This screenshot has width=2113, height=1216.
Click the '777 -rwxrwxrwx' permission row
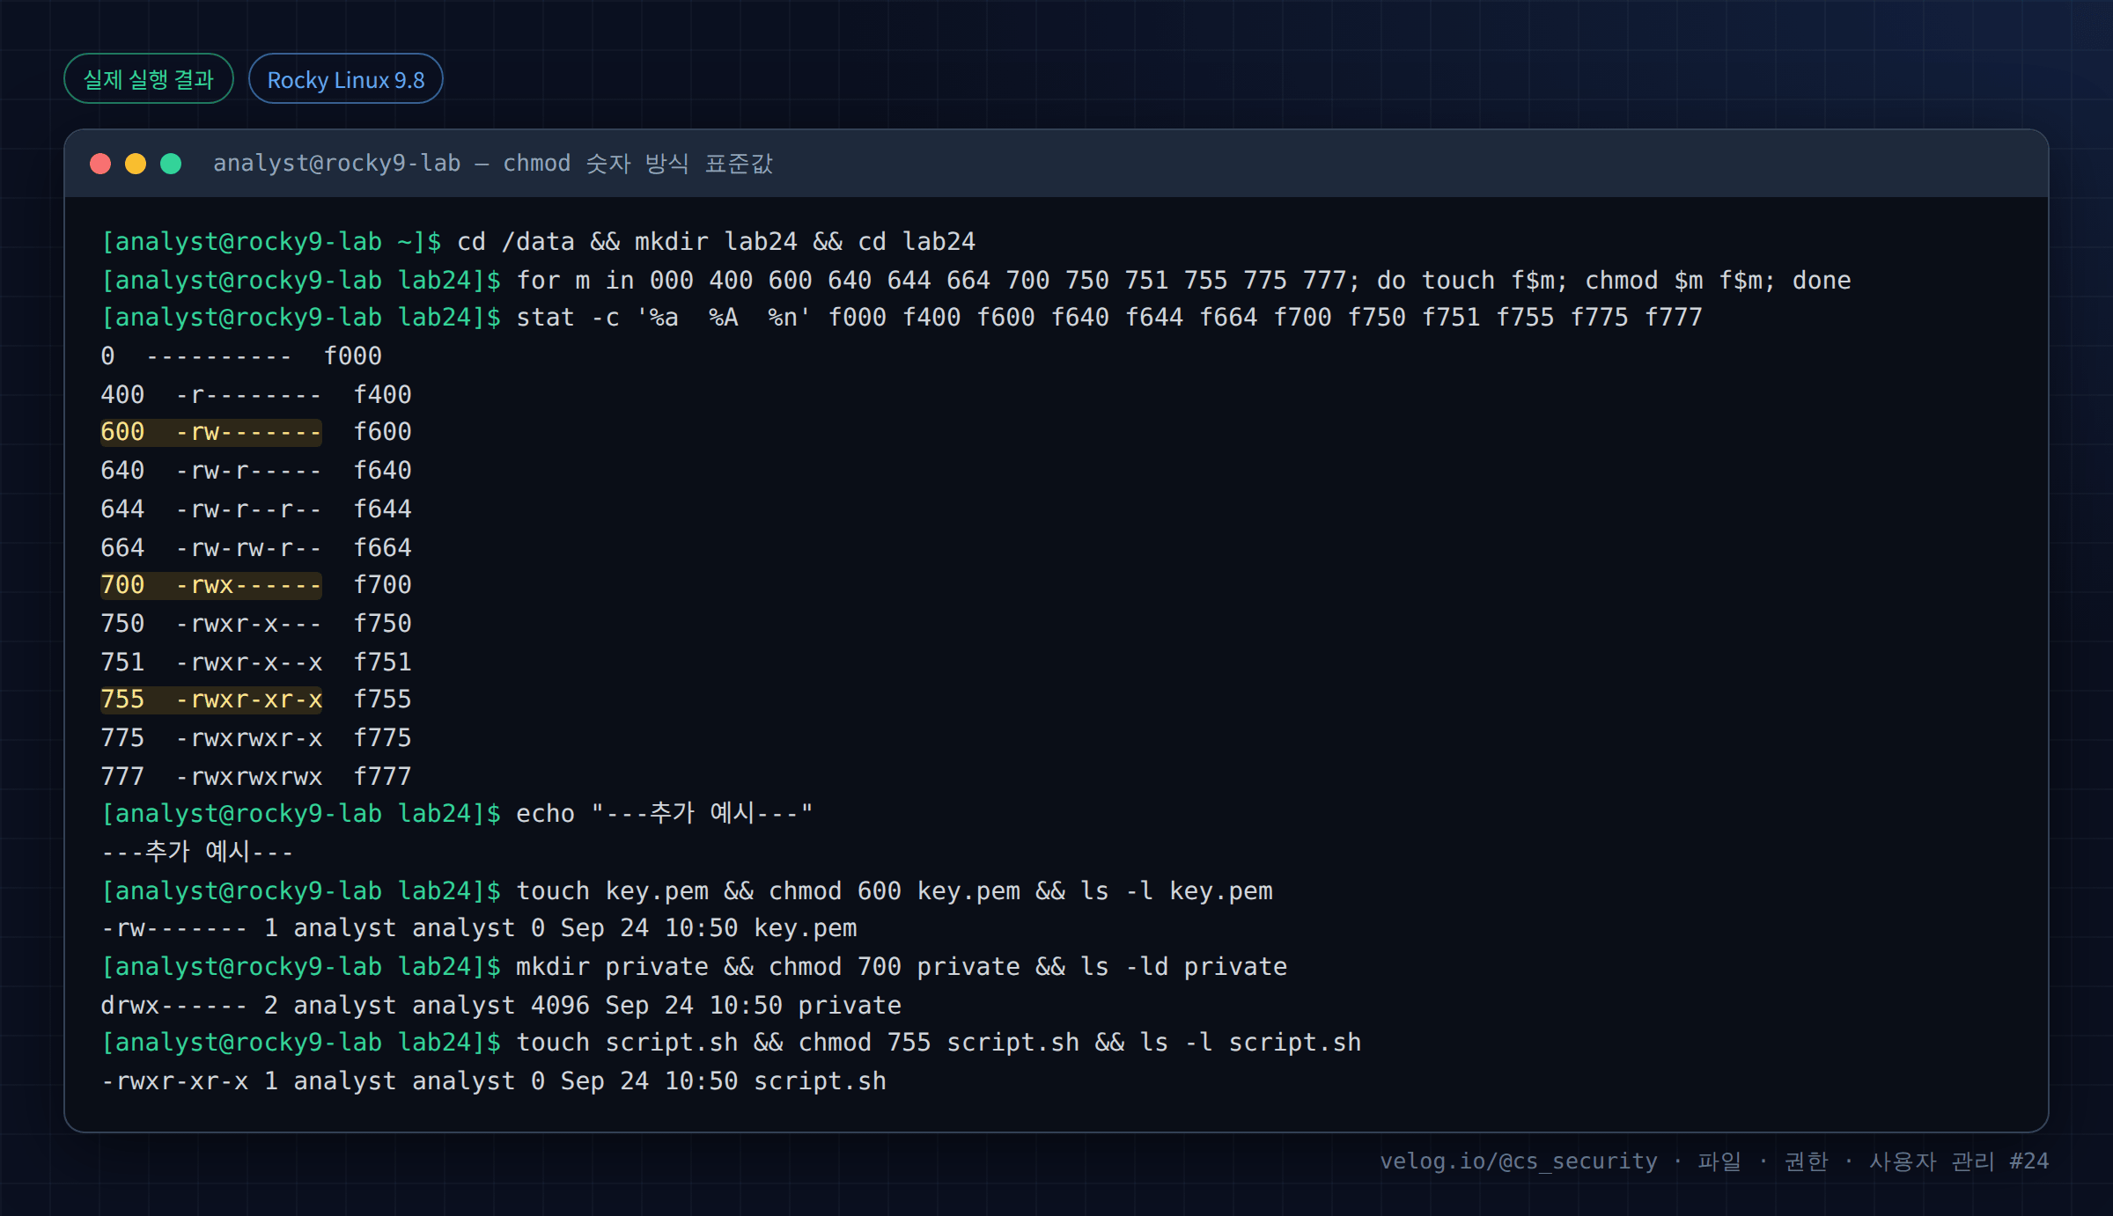(256, 776)
